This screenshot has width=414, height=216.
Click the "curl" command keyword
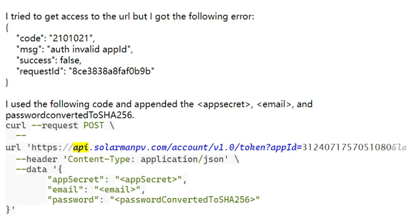(x=16, y=126)
